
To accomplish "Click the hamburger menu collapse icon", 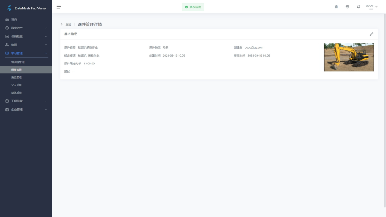I will tap(59, 6).
